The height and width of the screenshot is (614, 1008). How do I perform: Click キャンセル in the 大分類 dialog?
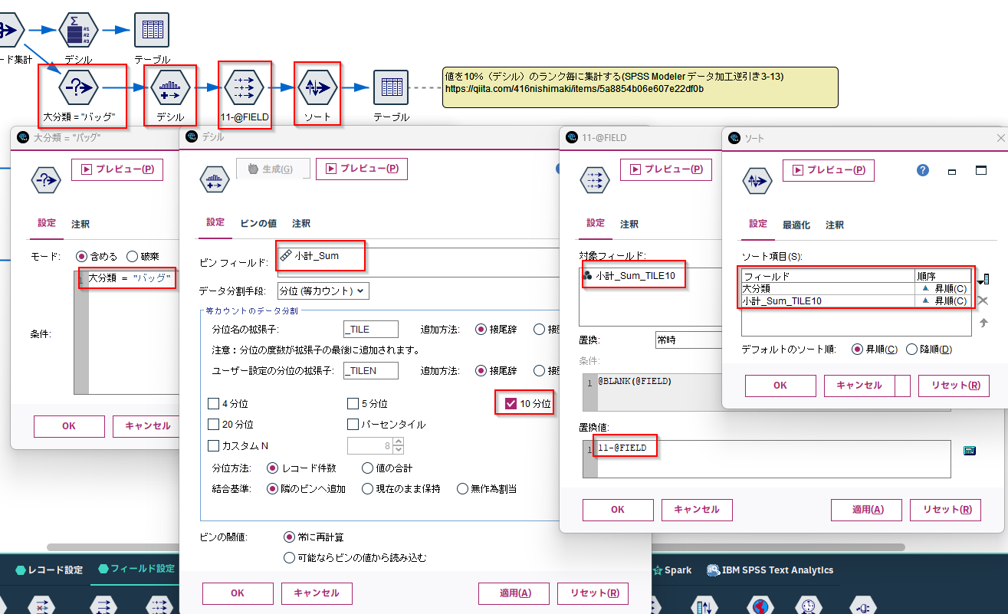146,425
